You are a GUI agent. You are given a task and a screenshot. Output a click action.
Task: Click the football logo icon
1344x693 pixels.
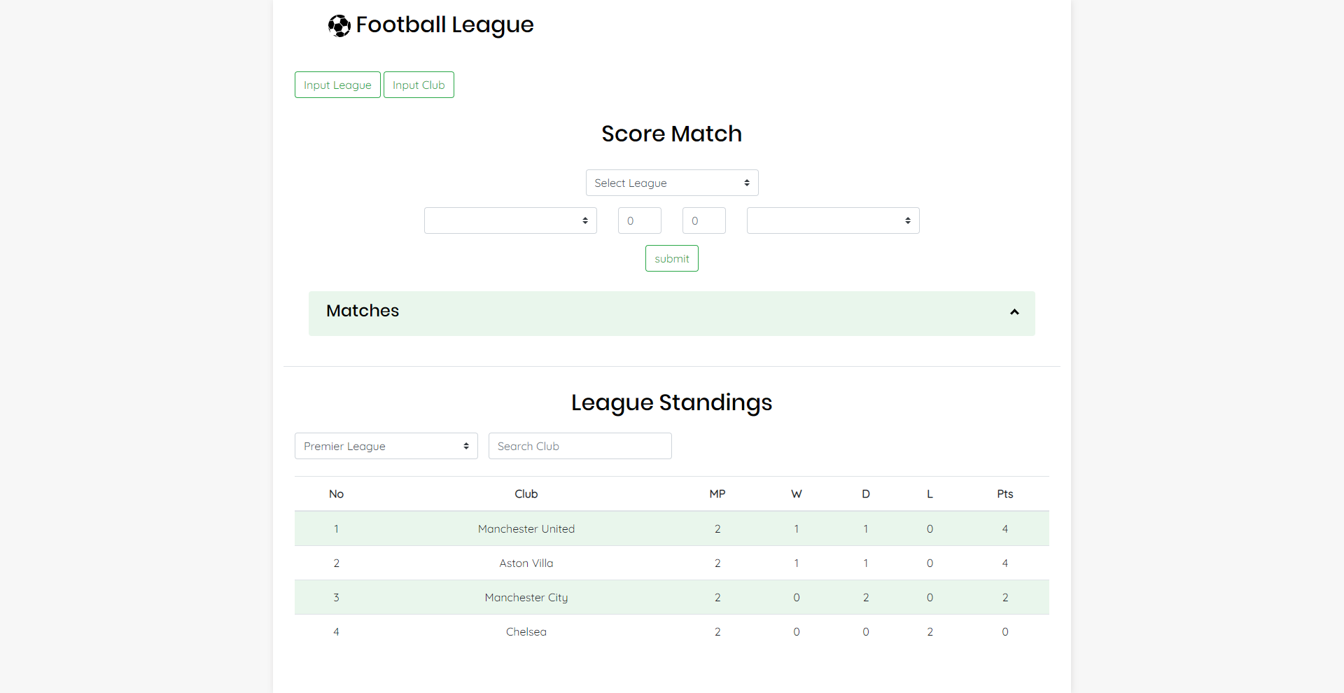pyautogui.click(x=339, y=25)
